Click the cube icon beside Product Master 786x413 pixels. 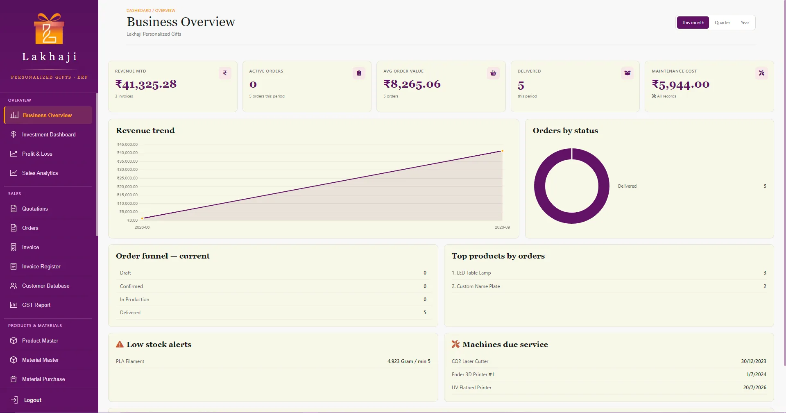tap(14, 340)
